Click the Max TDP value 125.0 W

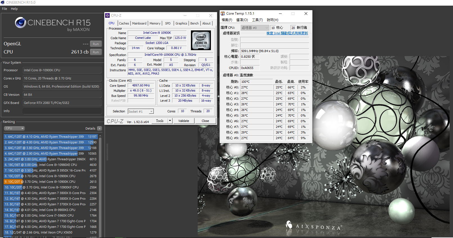180,38
